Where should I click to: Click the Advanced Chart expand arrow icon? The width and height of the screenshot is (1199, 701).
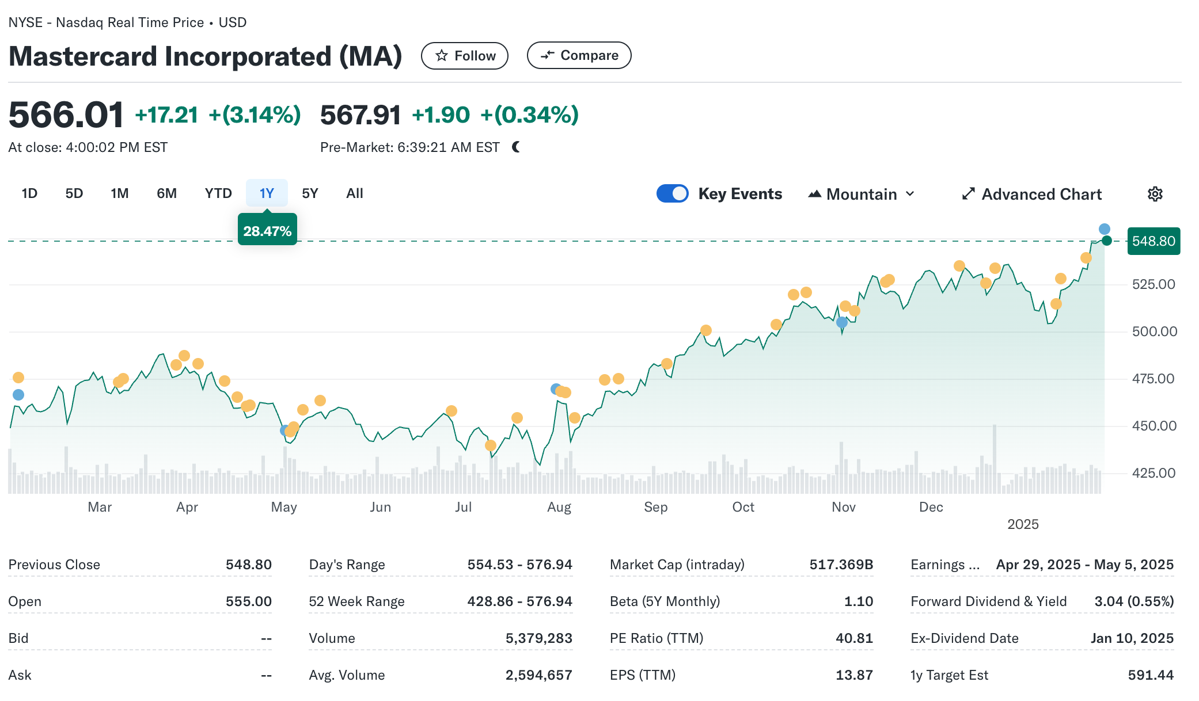coord(969,194)
